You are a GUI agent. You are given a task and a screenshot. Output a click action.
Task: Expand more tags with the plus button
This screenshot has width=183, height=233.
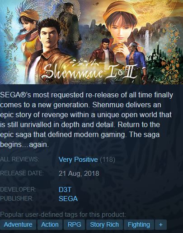(161, 224)
